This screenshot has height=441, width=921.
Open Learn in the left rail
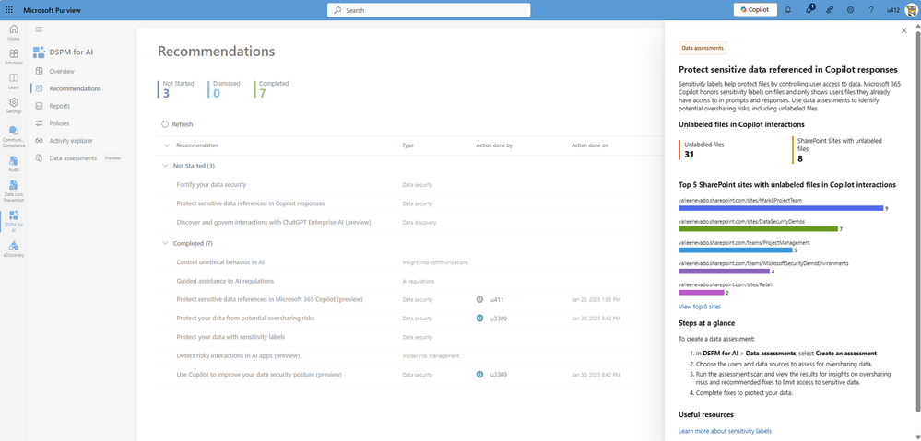[x=14, y=81]
